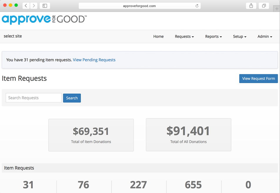Focus the Search Requests input field
280x193 pixels.
click(34, 98)
